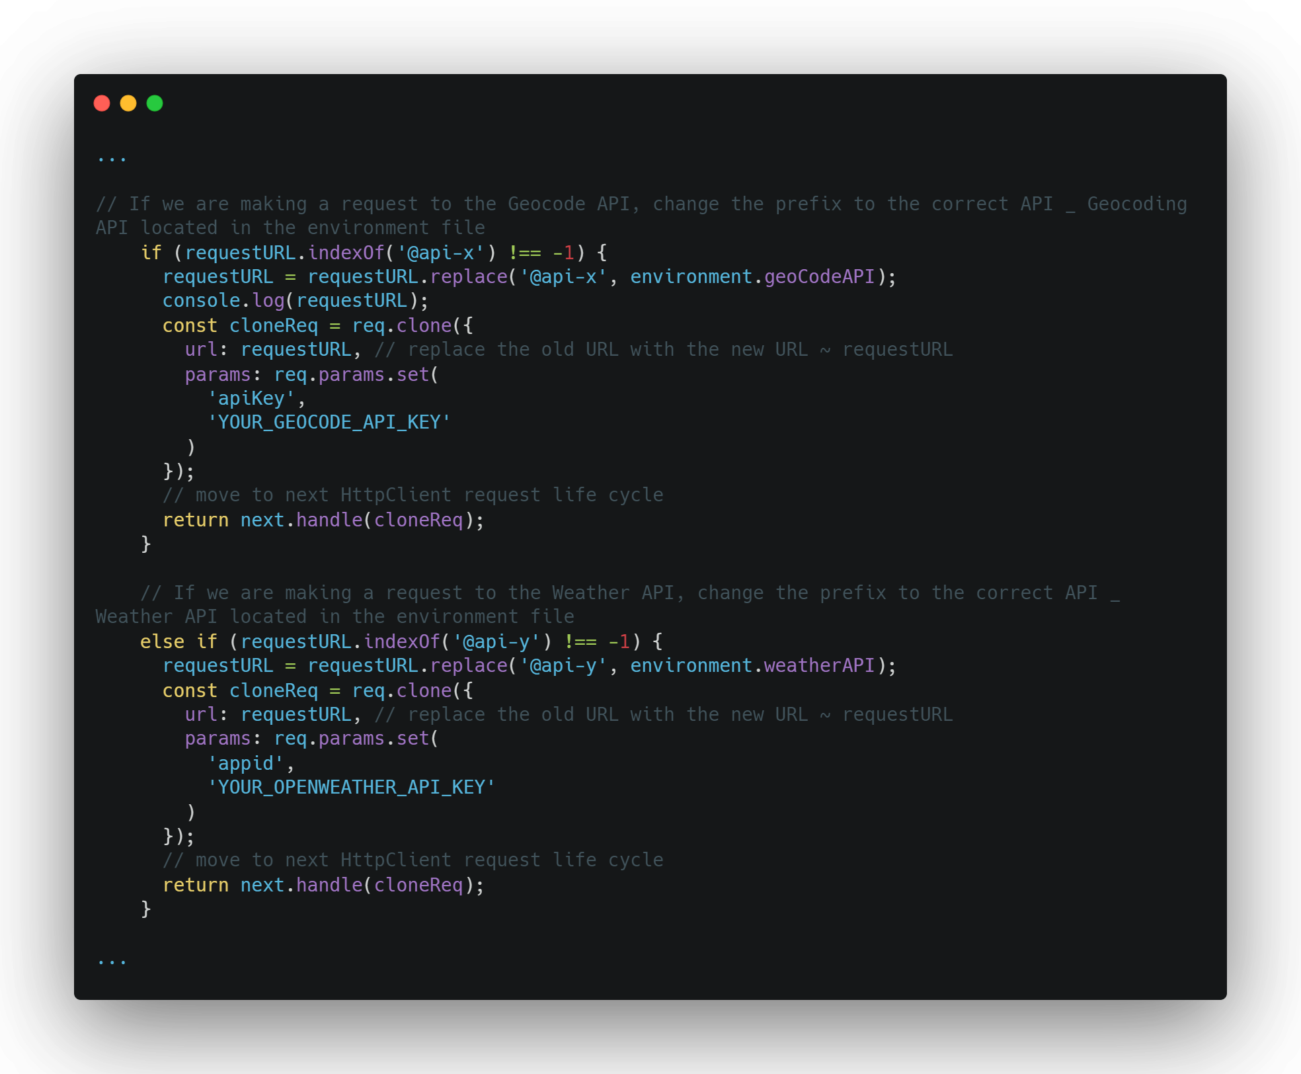Click the second 'const cloneReq' declaration
1301x1074 pixels.
pyautogui.click(x=240, y=690)
